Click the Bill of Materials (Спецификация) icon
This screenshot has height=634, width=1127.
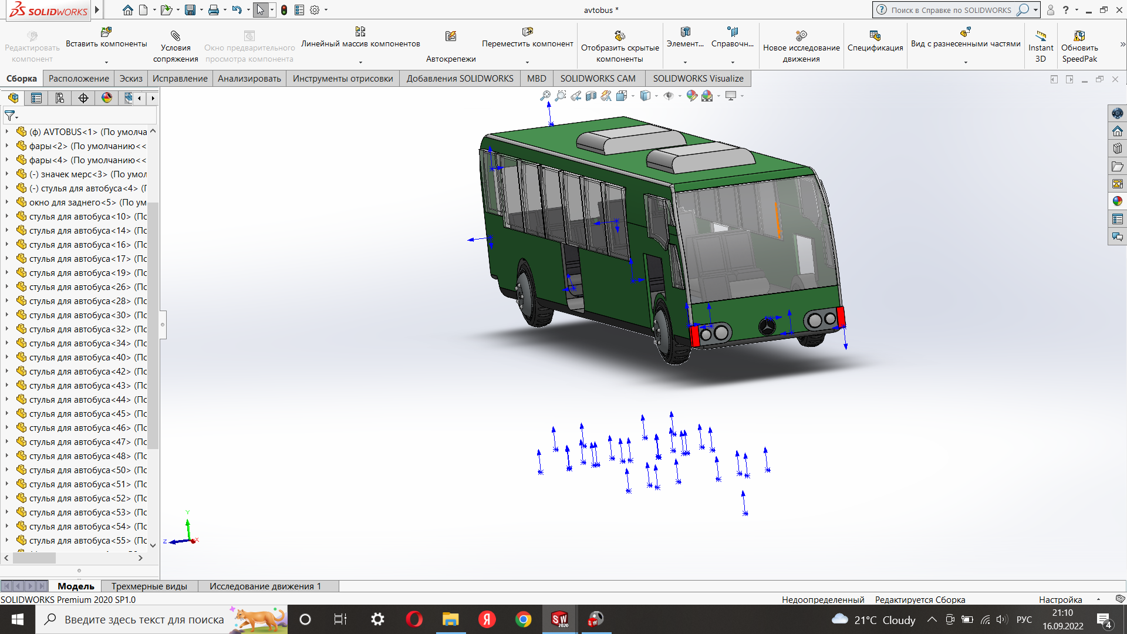tap(875, 42)
